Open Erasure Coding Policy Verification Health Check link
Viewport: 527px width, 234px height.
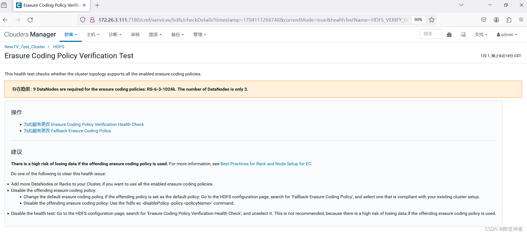pos(84,124)
